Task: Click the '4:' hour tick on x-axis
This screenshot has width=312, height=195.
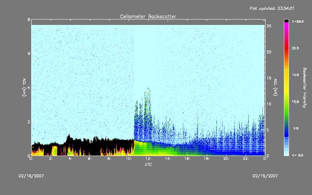Action: click(70, 159)
